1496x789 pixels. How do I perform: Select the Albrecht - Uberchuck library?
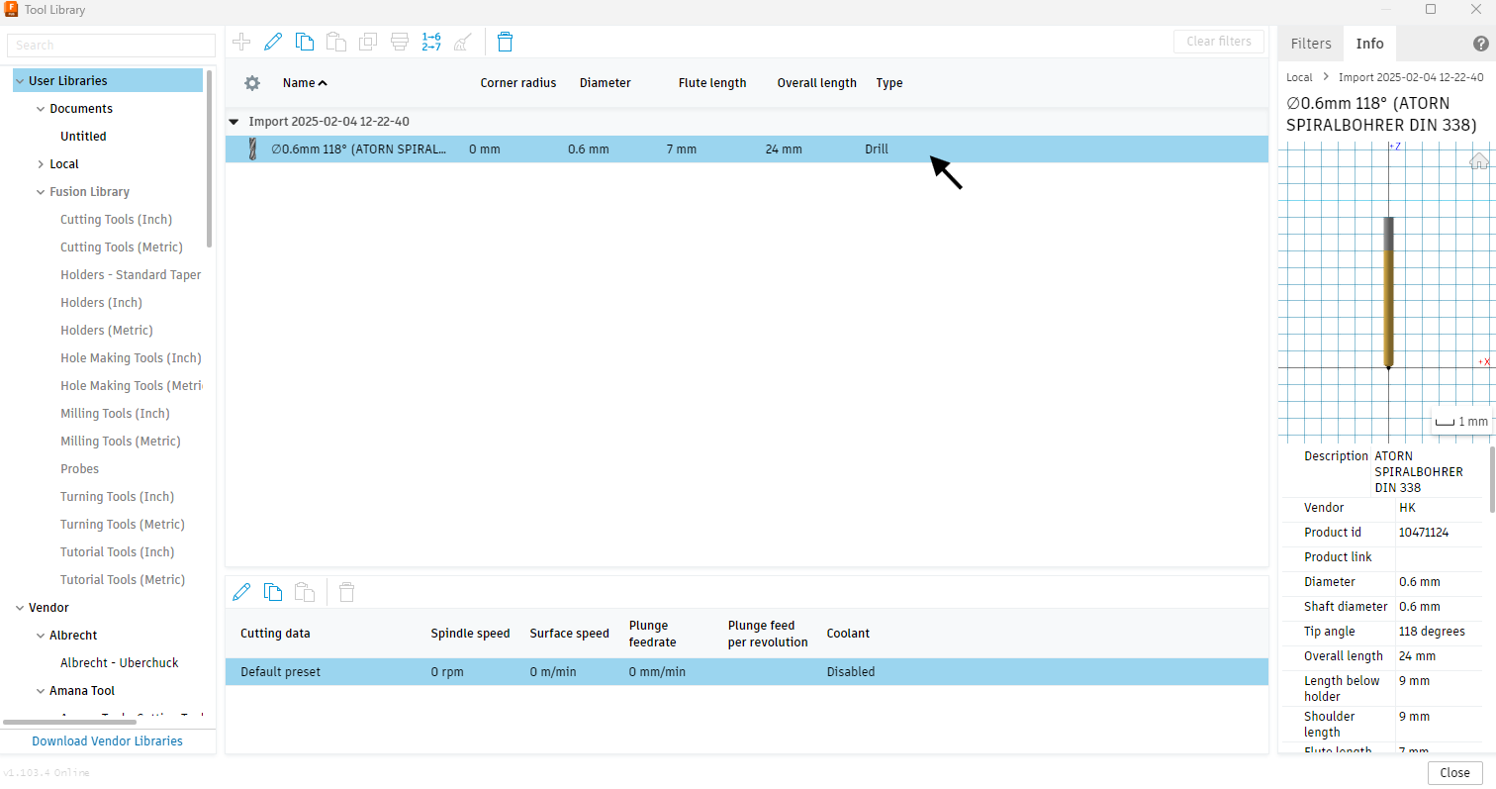[120, 663]
